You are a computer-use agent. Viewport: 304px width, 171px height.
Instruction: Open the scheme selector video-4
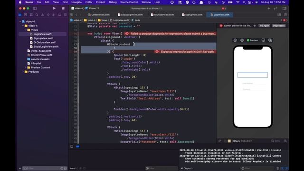click(77, 9)
